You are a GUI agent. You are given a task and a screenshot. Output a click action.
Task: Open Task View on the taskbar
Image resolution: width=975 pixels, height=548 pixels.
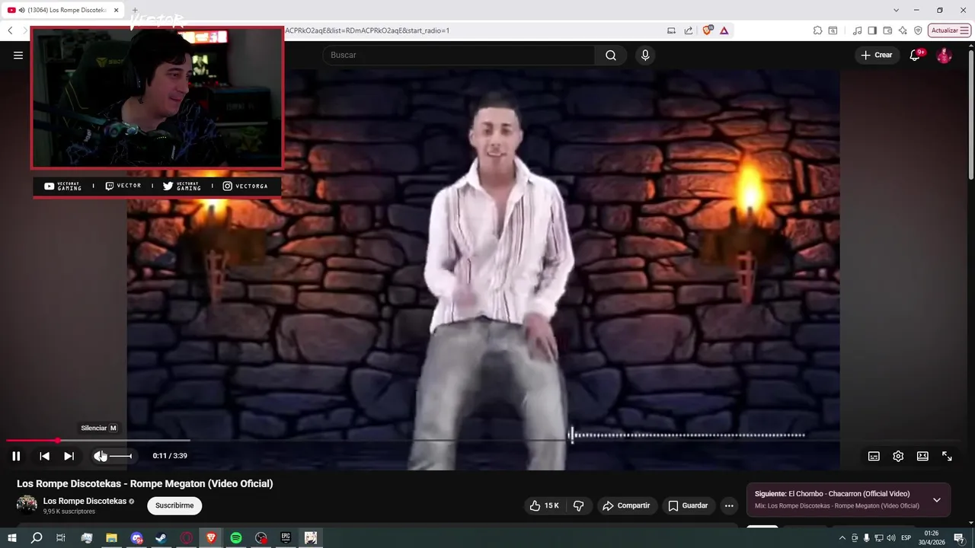coord(61,538)
